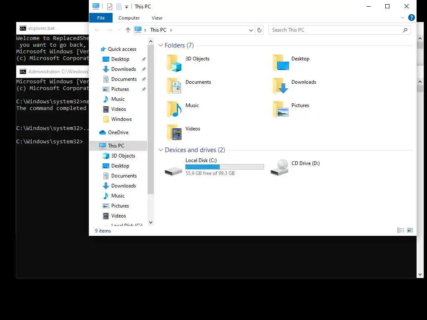Image resolution: width=427 pixels, height=320 pixels.
Task: Open the Videos folder icon in Folders group
Action: click(174, 133)
